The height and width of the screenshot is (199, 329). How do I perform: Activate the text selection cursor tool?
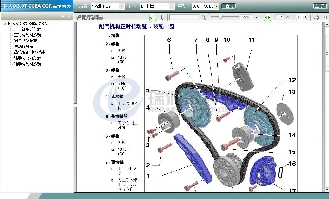click(x=162, y=17)
